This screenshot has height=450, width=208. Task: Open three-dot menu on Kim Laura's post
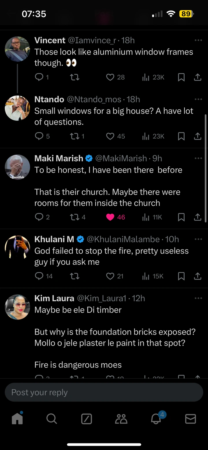(198, 298)
